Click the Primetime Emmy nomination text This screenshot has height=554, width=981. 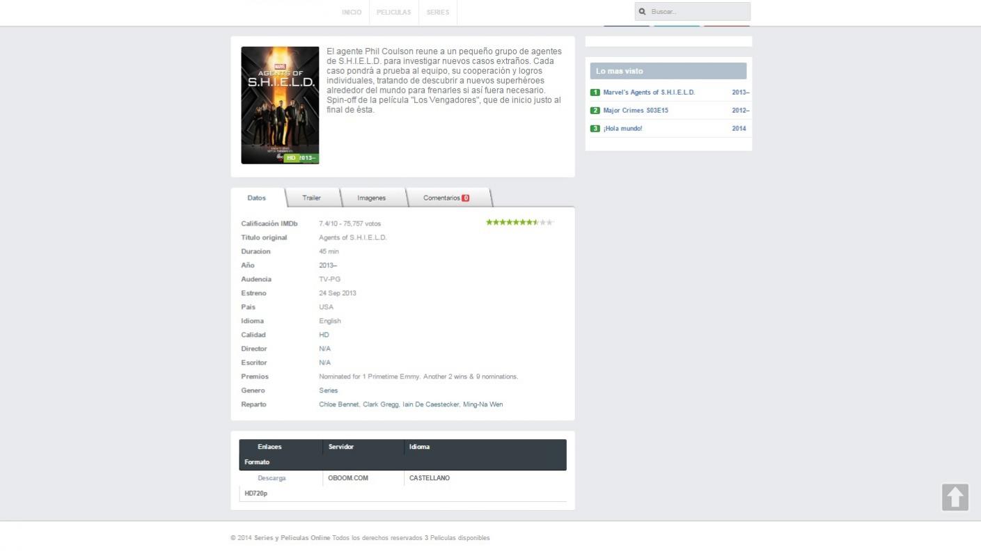tap(418, 377)
